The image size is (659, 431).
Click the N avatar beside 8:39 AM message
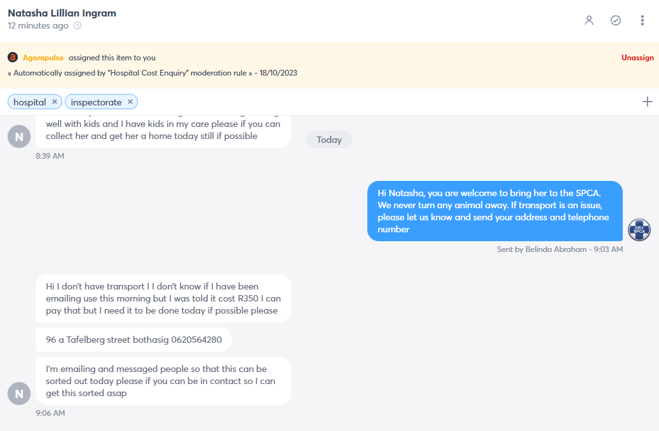tap(19, 136)
